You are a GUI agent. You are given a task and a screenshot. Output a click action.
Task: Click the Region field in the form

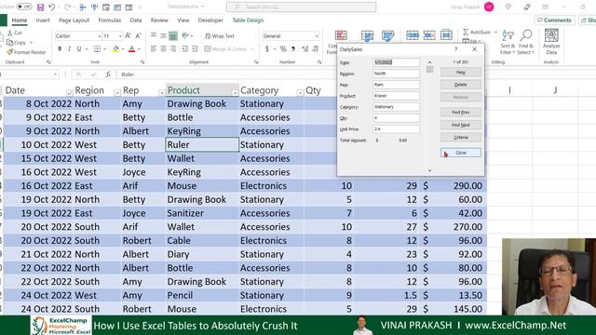click(x=396, y=74)
